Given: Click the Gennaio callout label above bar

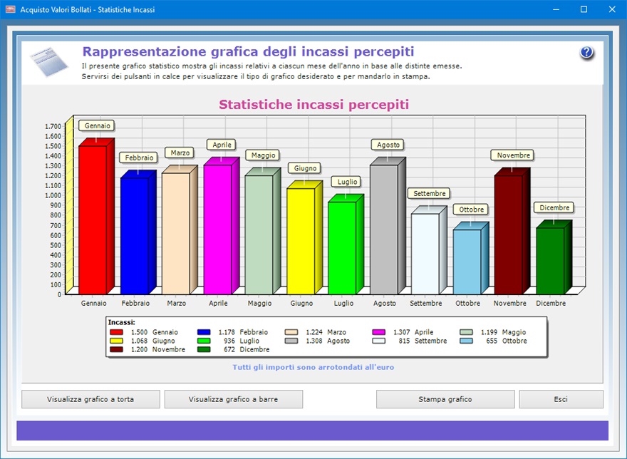Looking at the screenshot, I should (97, 125).
